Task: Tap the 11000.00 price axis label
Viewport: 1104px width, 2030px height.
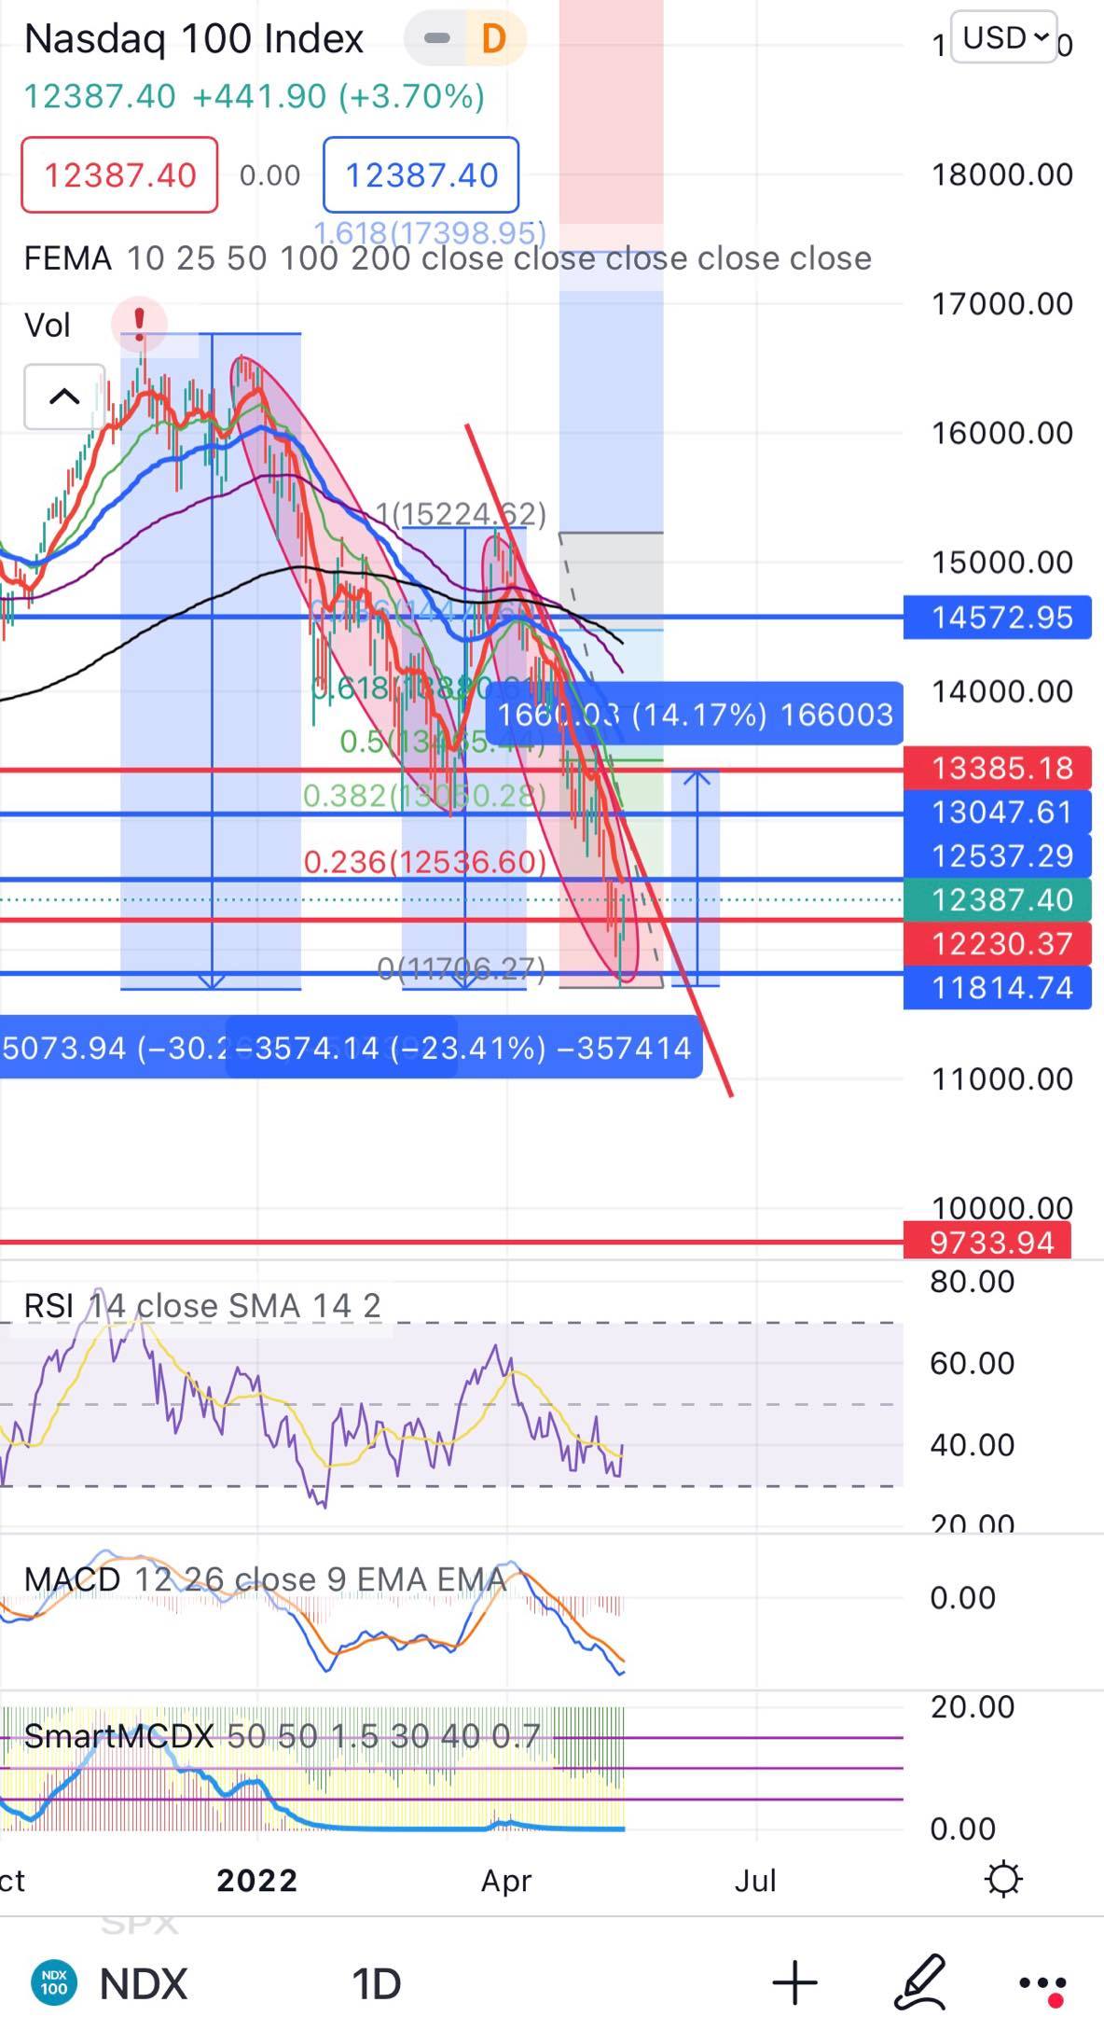Action: click(x=1002, y=1079)
